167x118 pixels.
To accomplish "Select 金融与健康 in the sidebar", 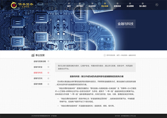I will point(38,84).
